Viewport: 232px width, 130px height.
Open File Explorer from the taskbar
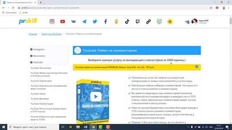coord(78,127)
